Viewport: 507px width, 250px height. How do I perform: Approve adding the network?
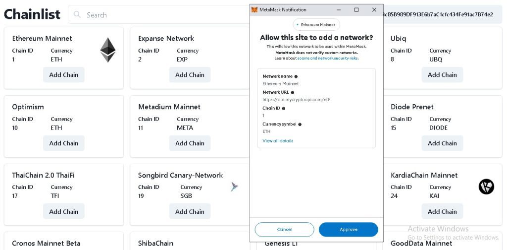348,230
